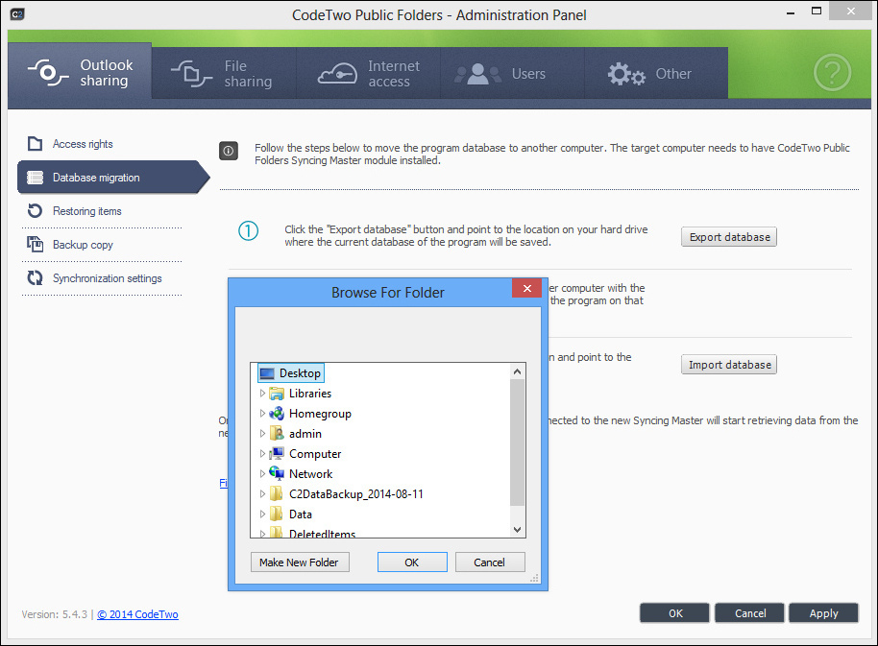Click the admin user folder icon
Viewport: 878px width, 646px height.
[277, 434]
